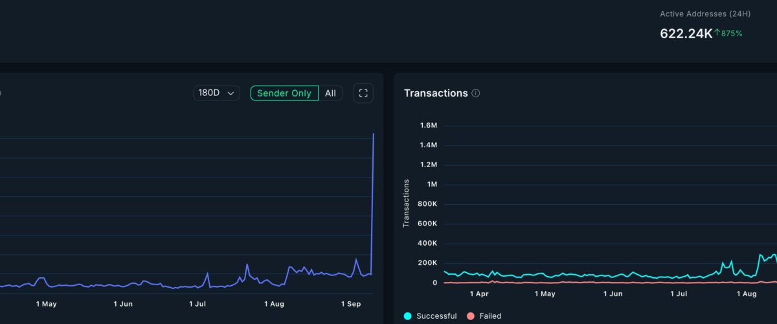Click 1 Apr label on Transactions chart
Screen dimensions: 777x324
[479, 294]
